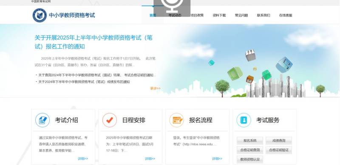This screenshot has width=340, height=165.
Task: Click the 中国教育考试网 link at top
Action: click(41, 2)
